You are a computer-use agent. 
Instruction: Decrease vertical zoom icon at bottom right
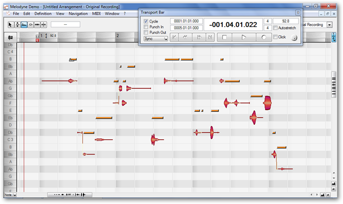click(x=334, y=189)
